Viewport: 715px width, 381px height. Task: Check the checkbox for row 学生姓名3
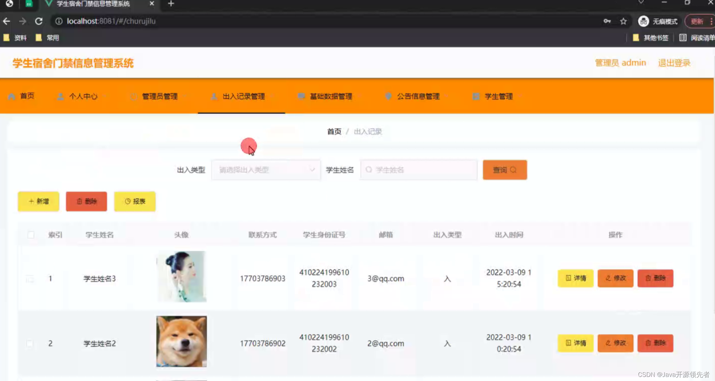[30, 279]
